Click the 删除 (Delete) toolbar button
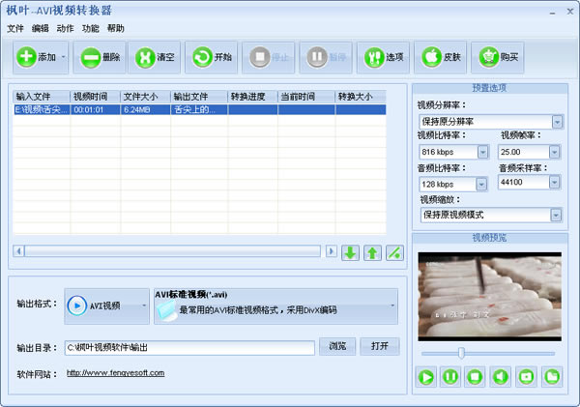 click(99, 58)
